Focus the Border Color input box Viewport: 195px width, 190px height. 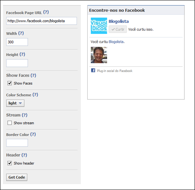pos(17,143)
